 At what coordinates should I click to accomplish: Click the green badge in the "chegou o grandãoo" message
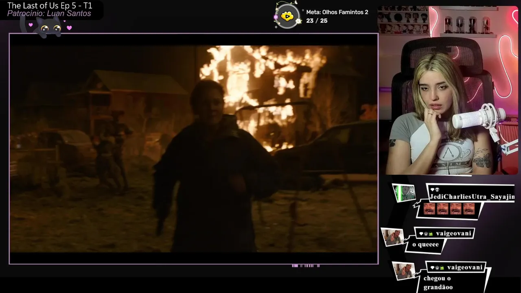(442, 267)
